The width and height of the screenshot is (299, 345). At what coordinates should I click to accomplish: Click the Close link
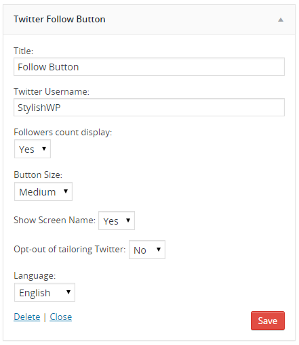click(61, 317)
